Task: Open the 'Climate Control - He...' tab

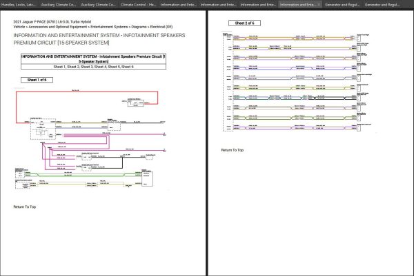Action: [138, 5]
